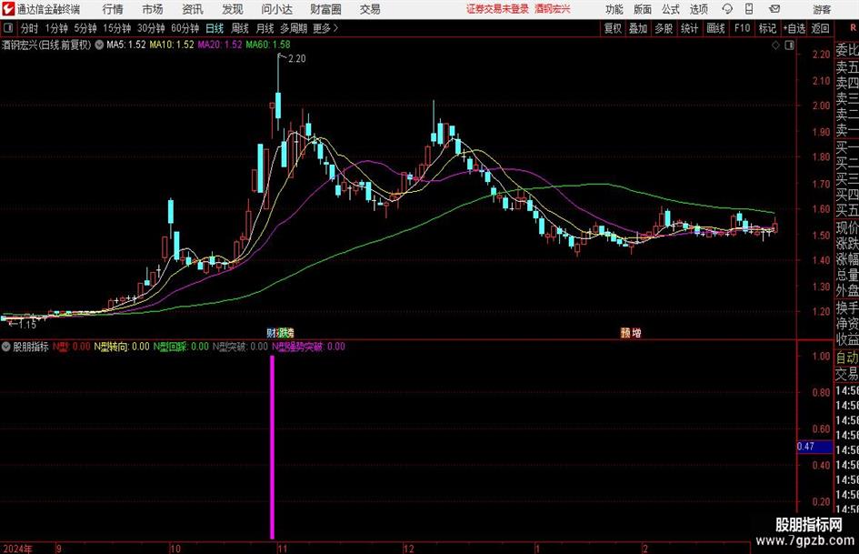Click the MA60: 1.58 indicator label
Image resolution: width=859 pixels, height=554 pixels.
[x=268, y=45]
